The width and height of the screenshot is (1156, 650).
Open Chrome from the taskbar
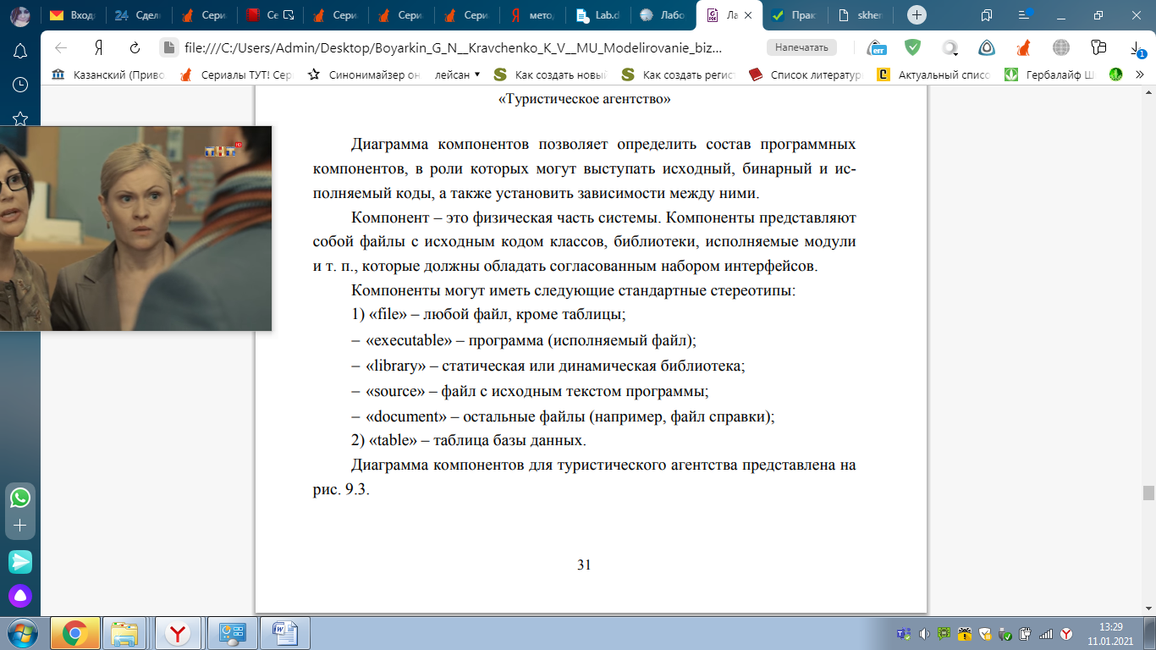click(x=75, y=632)
